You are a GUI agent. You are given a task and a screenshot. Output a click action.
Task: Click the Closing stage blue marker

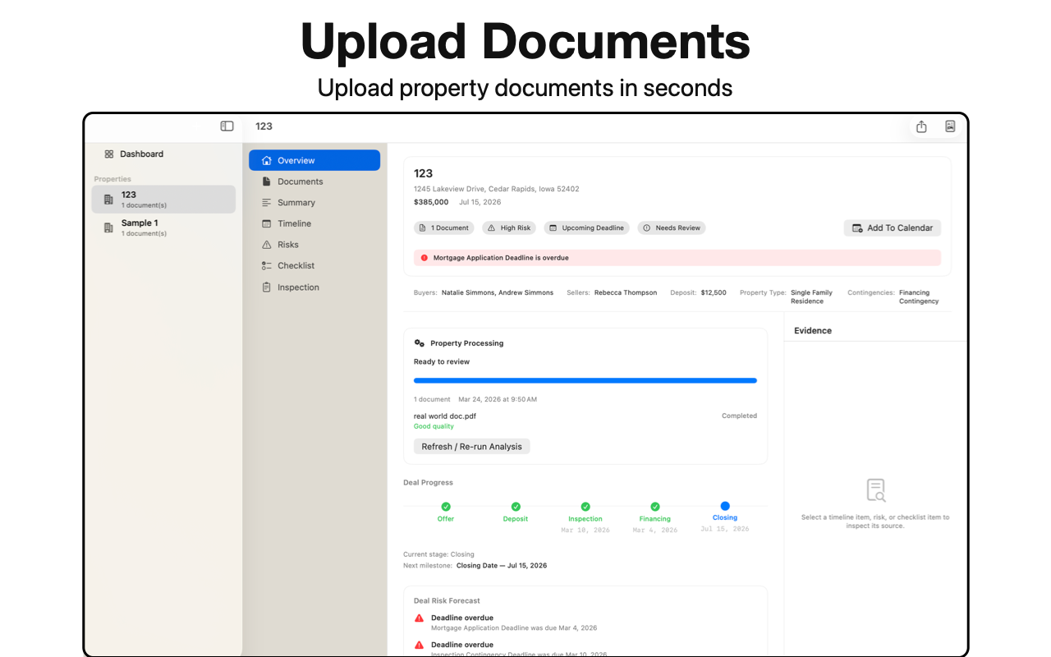(x=725, y=506)
